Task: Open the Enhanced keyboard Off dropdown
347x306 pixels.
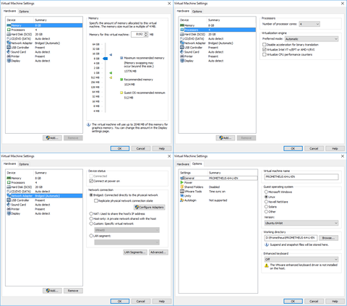Action: coord(301,260)
